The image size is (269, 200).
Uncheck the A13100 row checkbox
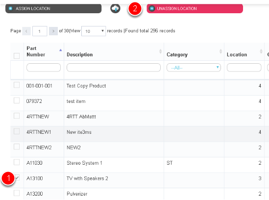click(x=17, y=177)
